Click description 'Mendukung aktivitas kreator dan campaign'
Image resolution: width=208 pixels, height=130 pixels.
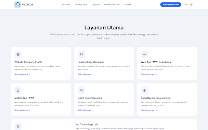(164, 104)
